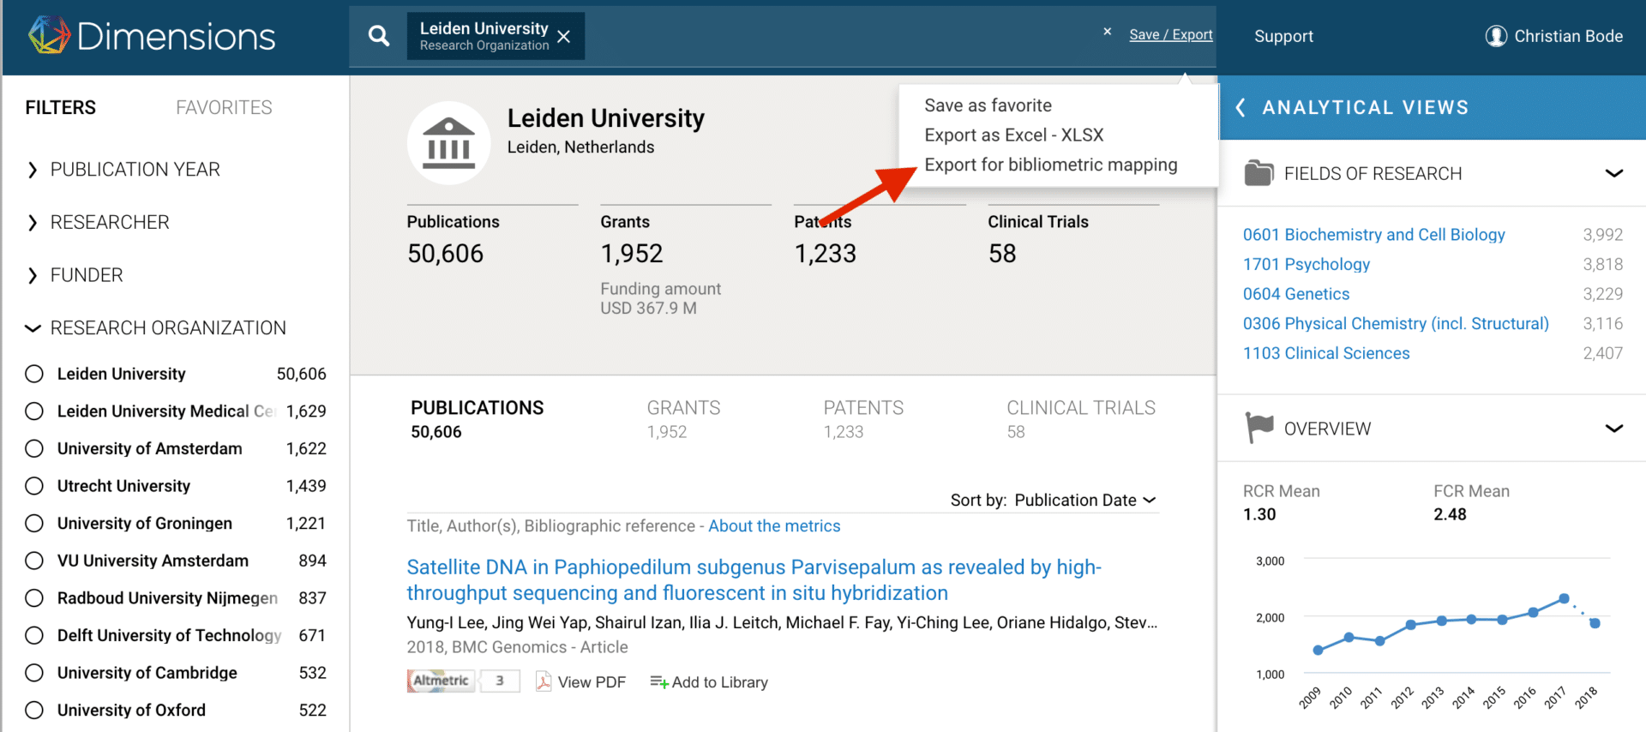Click the 2017 data point on the chart
Viewport: 1646px width, 732px height.
[1564, 598]
